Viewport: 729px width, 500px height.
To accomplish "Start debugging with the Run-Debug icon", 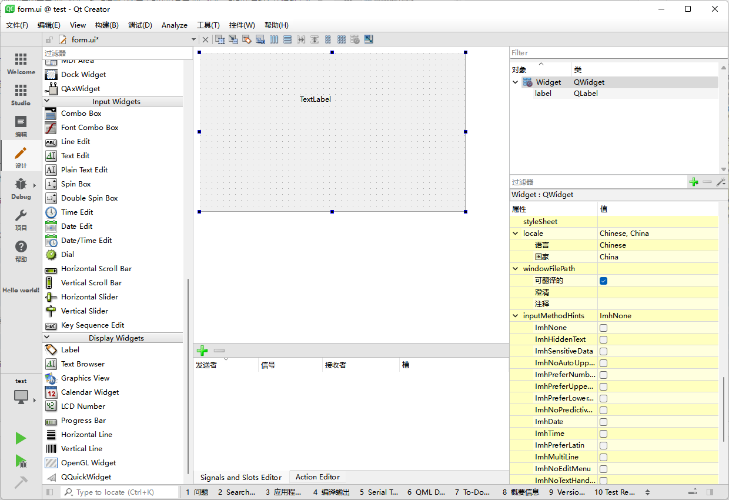I will pos(21,461).
